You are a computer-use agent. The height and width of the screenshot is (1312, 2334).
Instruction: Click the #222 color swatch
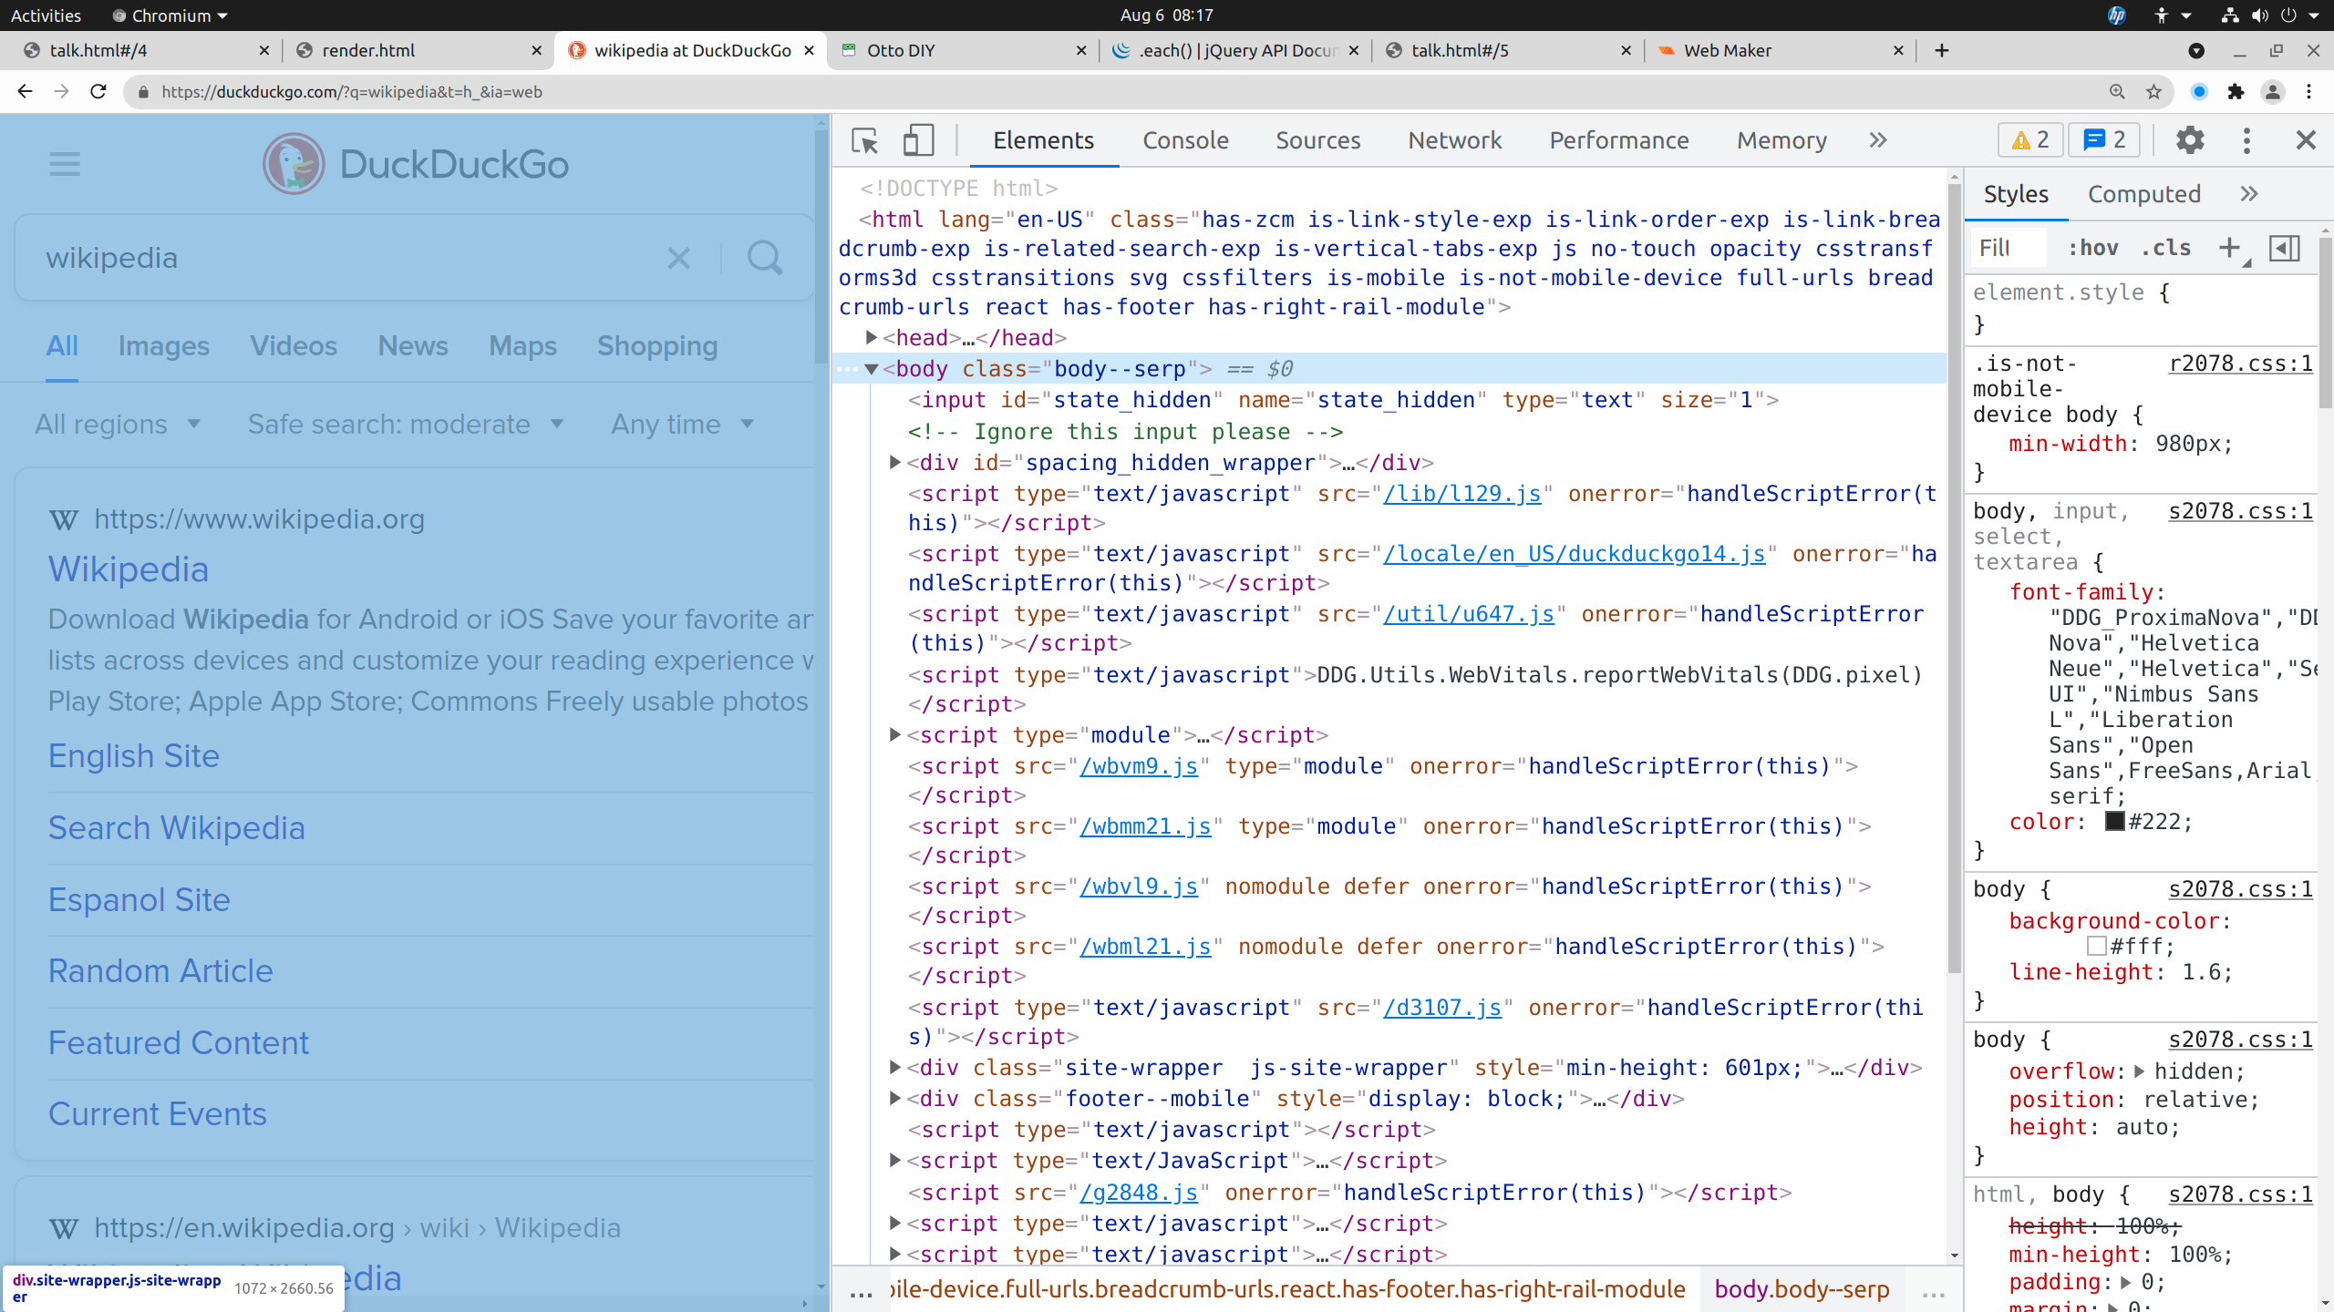[x=2115, y=822]
